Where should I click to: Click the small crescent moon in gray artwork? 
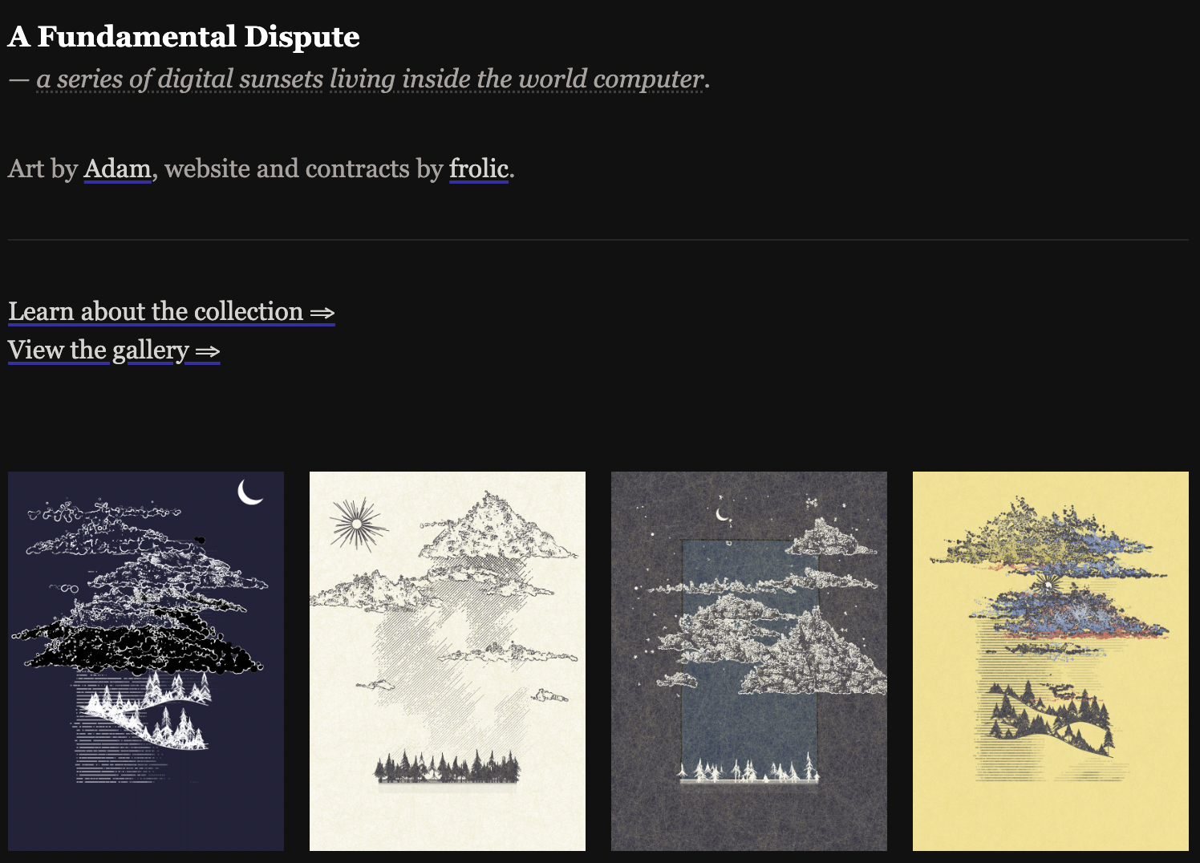[723, 514]
